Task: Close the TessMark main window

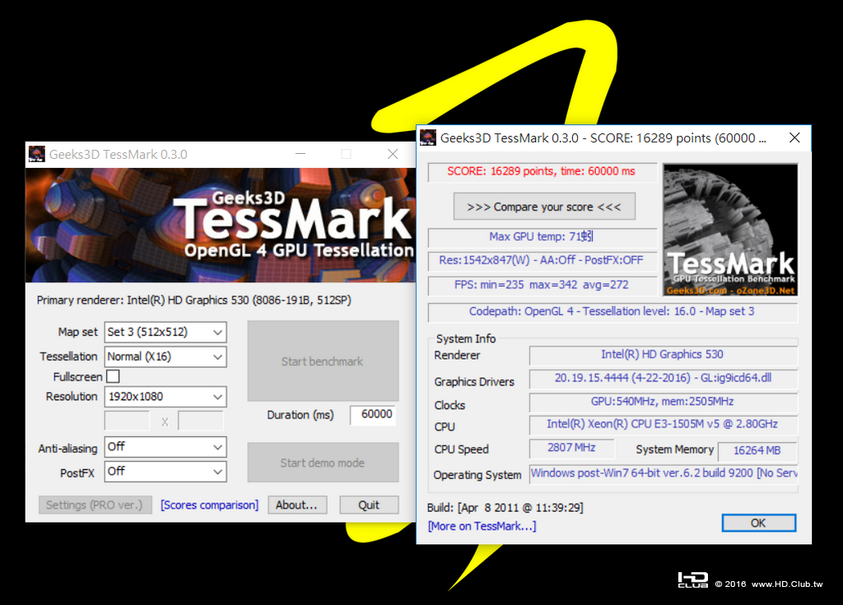Action: click(393, 155)
